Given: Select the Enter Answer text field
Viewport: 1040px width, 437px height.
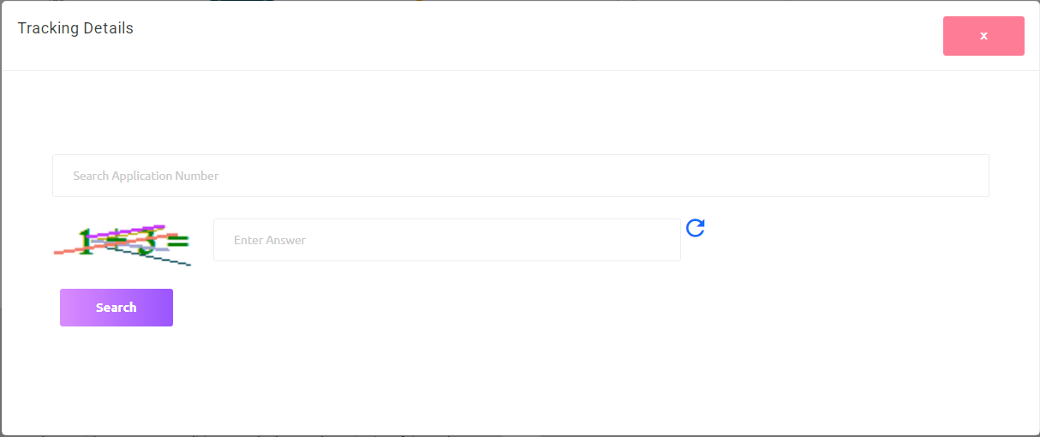Looking at the screenshot, I should pos(446,240).
